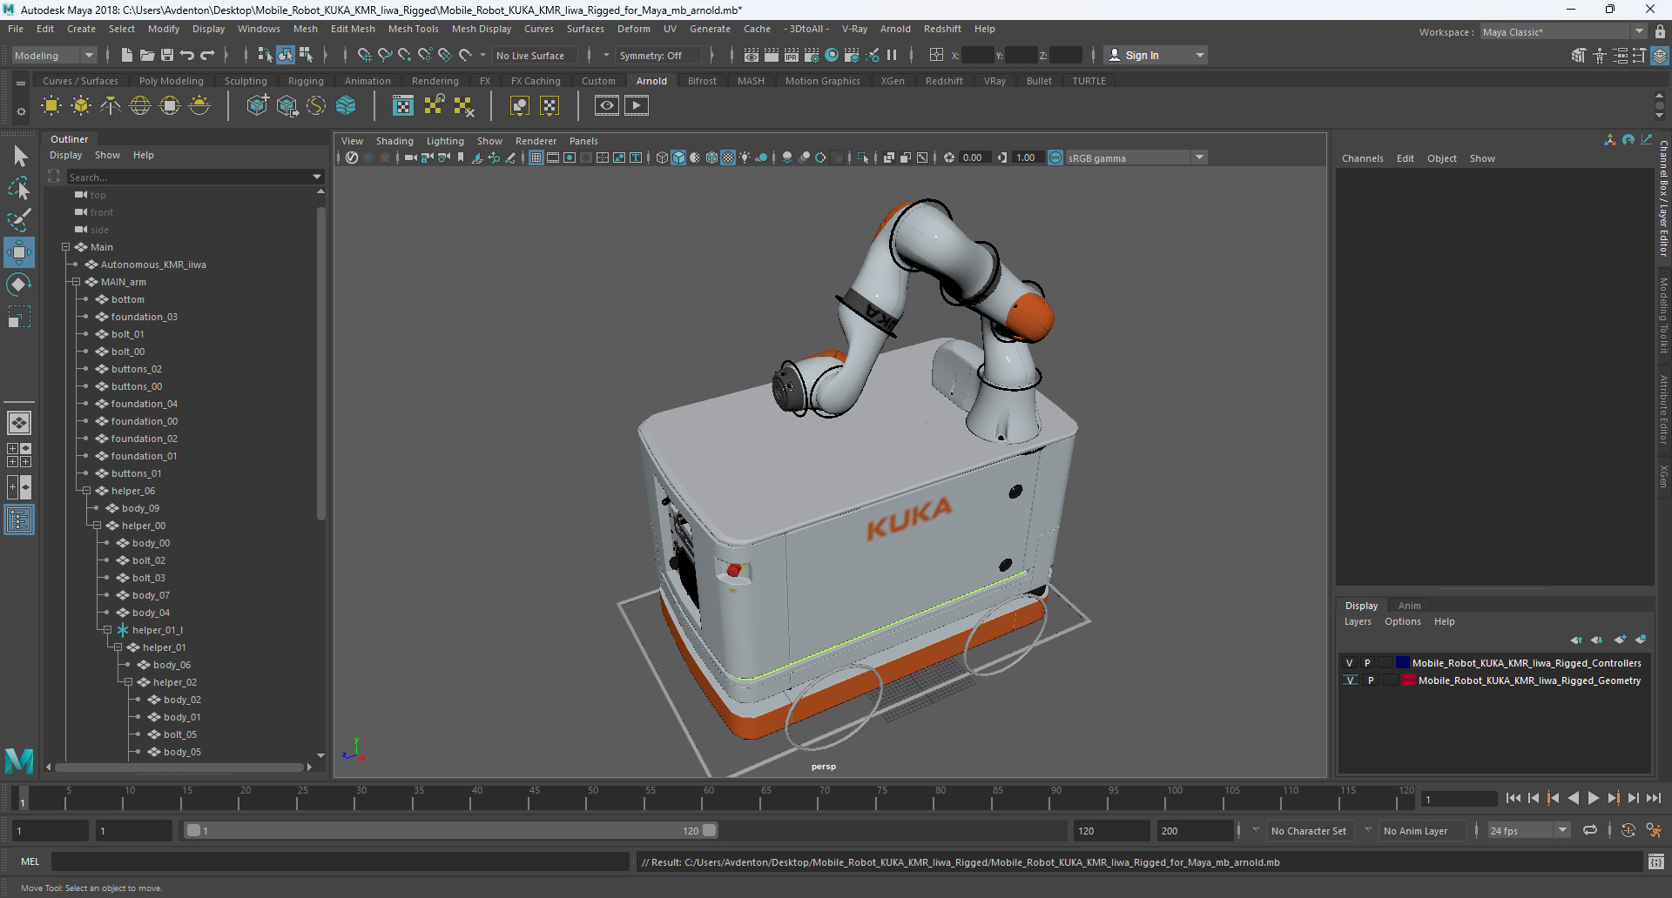Collapse the helper_06 tree node

click(86, 491)
